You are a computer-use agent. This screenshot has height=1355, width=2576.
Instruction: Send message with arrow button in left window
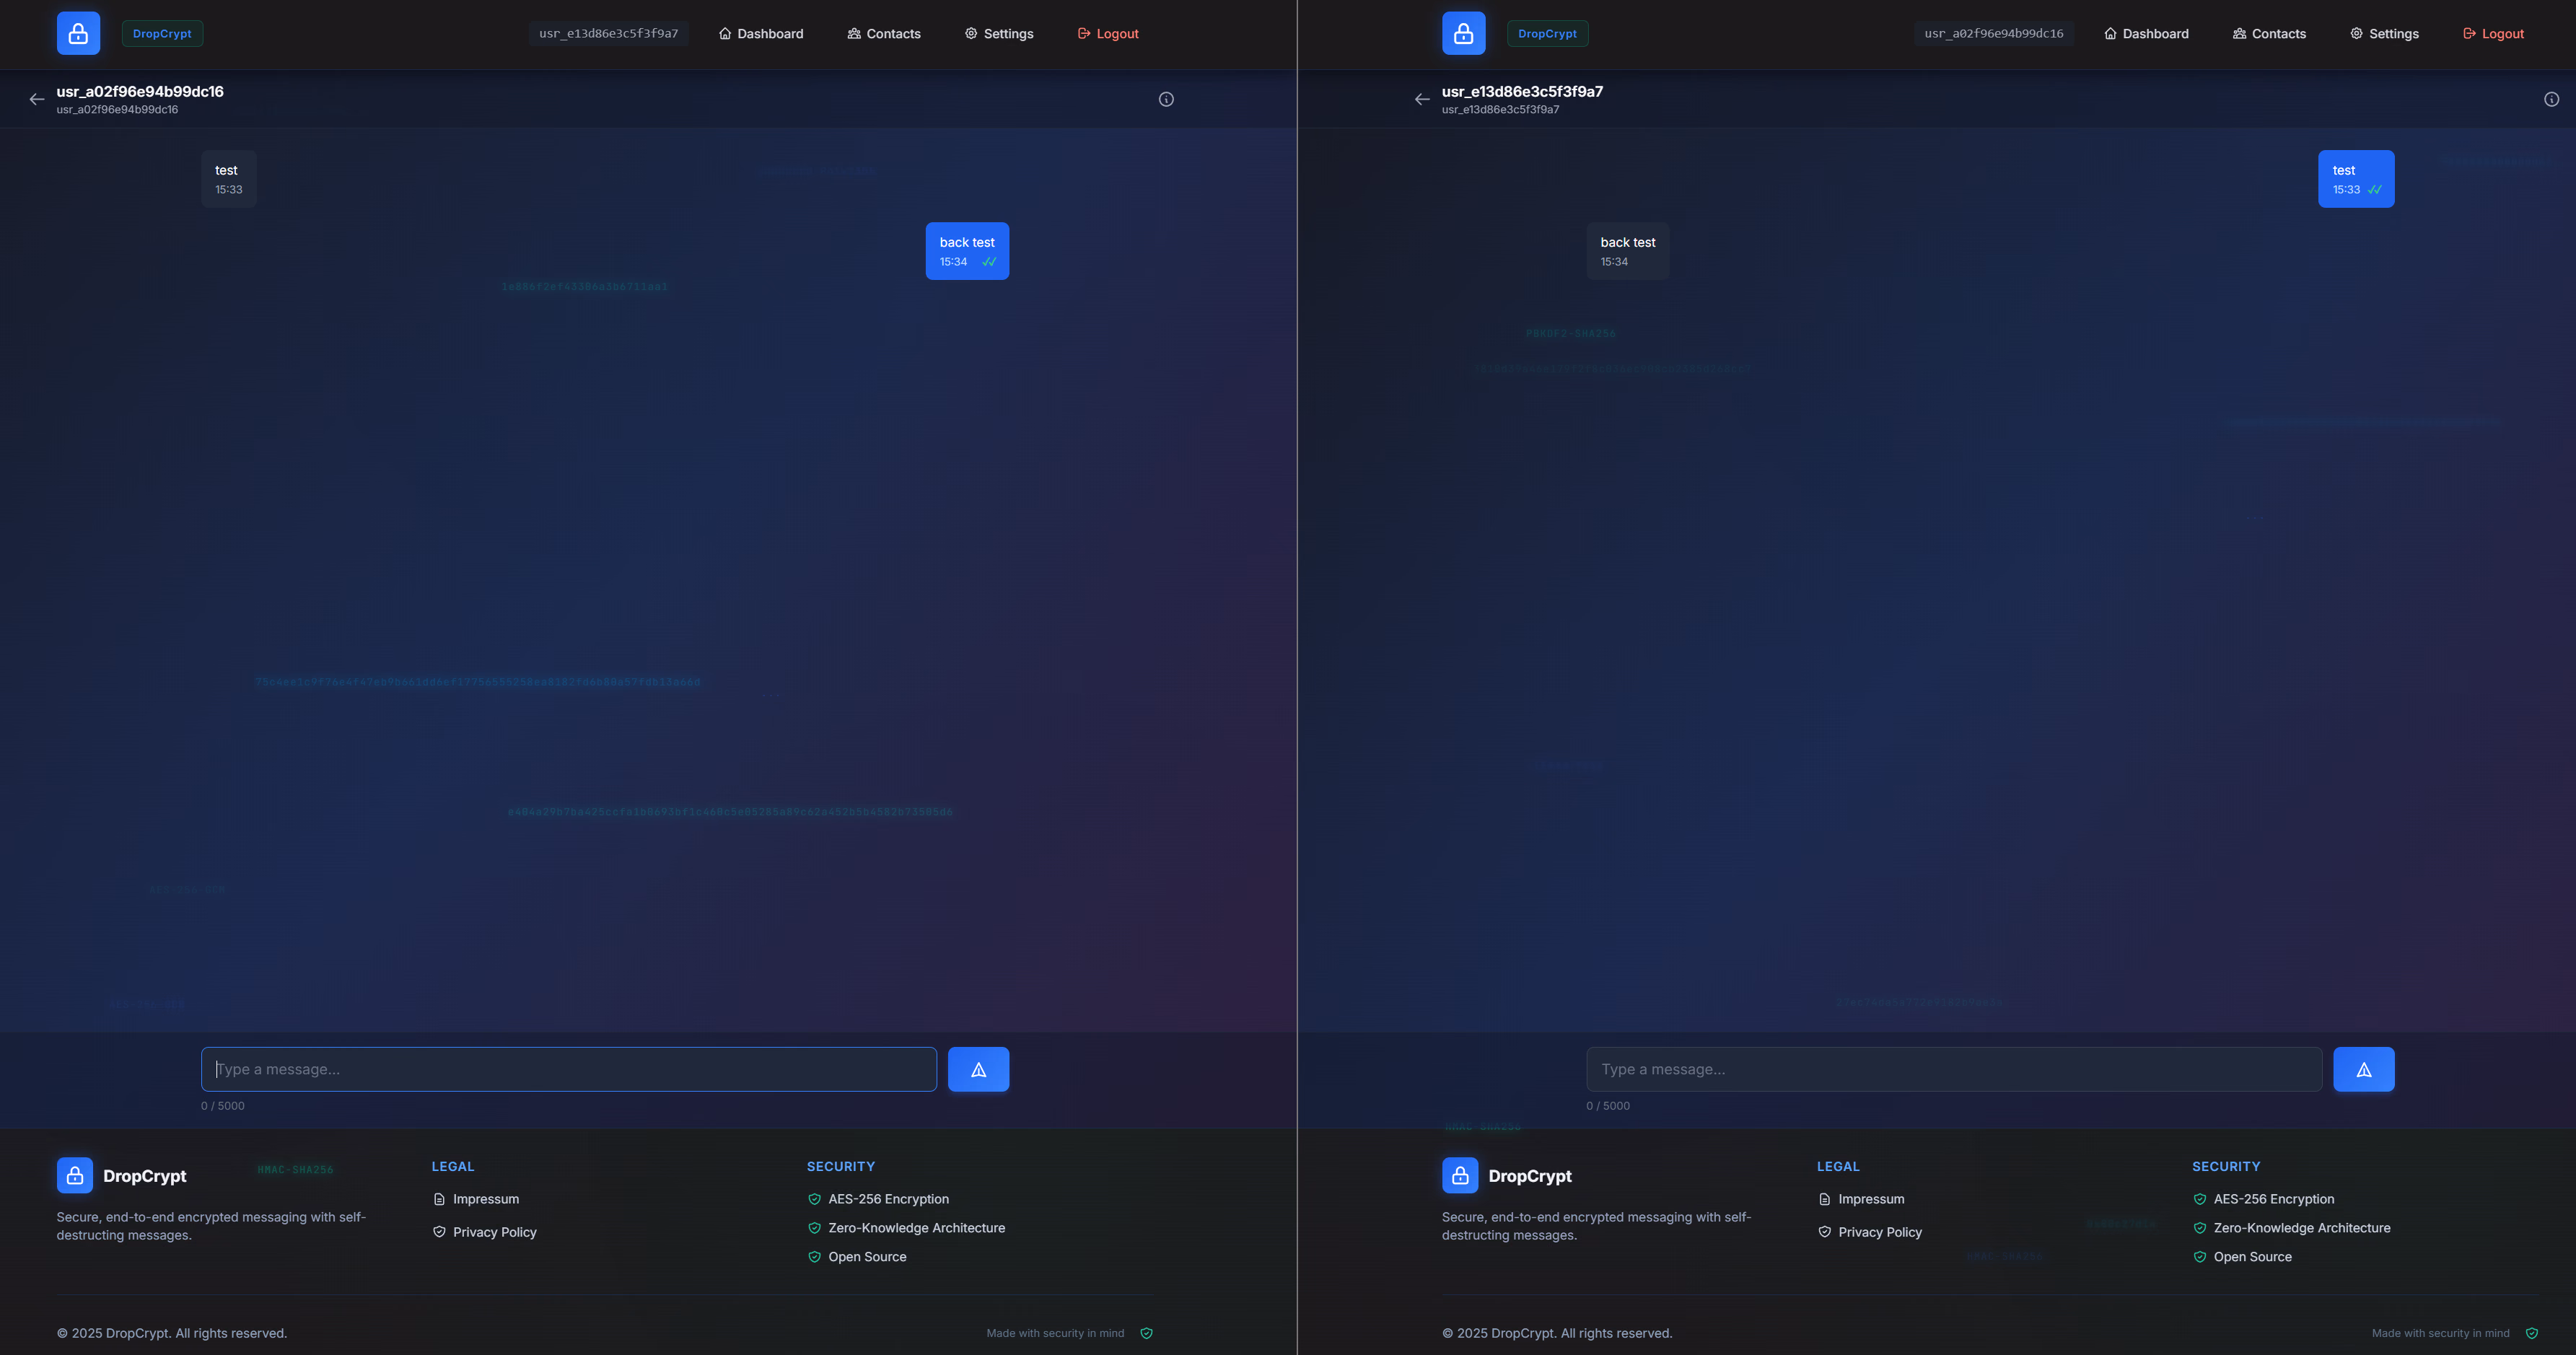[x=978, y=1069]
